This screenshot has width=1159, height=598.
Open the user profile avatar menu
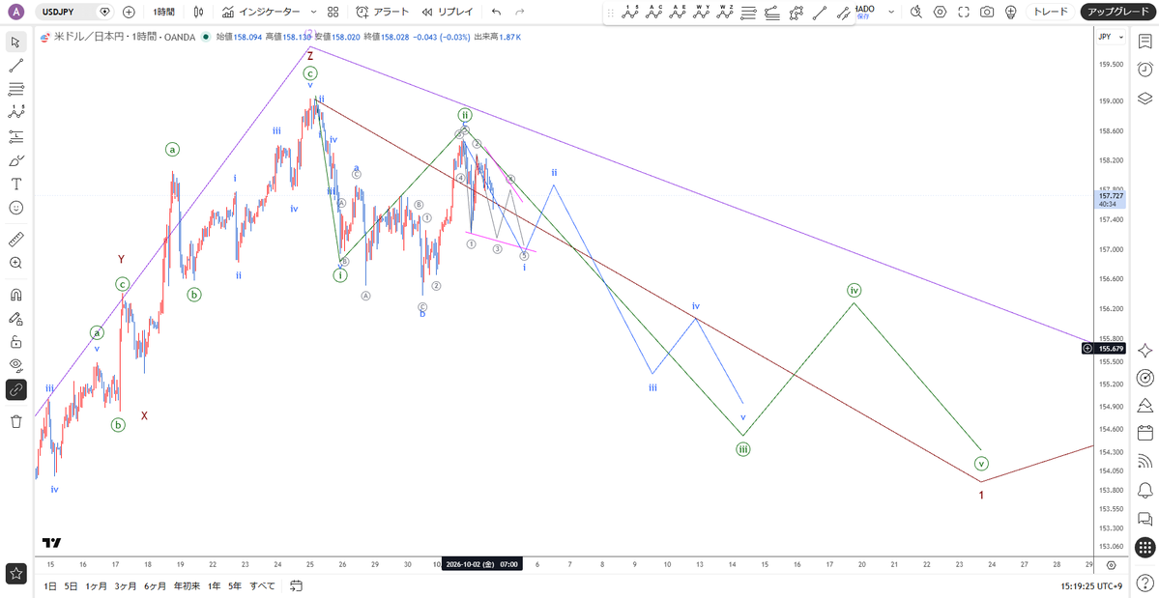click(x=18, y=12)
